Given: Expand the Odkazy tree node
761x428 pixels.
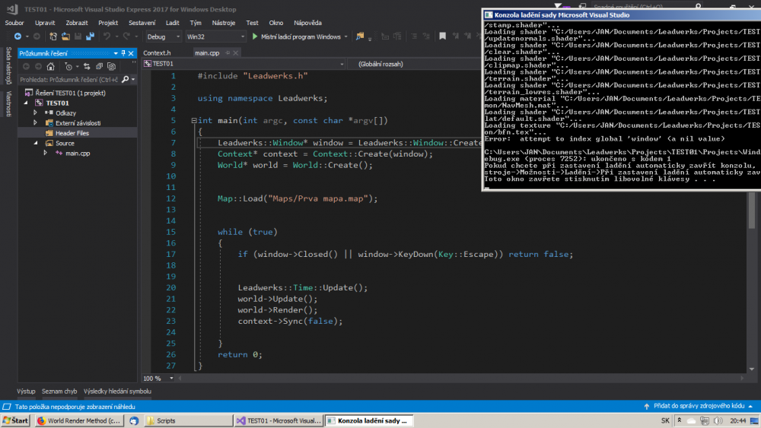Looking at the screenshot, I should click(35, 113).
